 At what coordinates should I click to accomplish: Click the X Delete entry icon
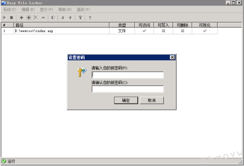pos(36,18)
